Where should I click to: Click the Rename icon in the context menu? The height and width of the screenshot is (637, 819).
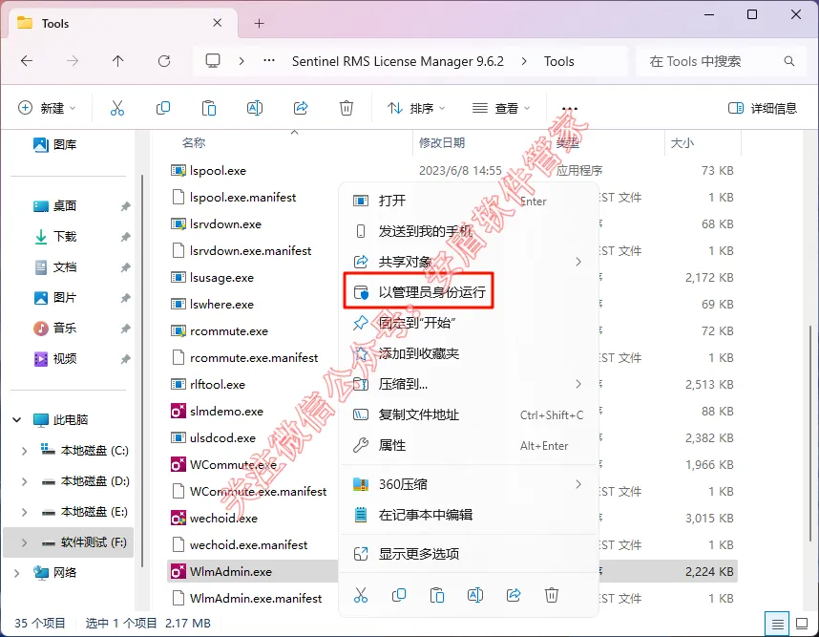475,595
